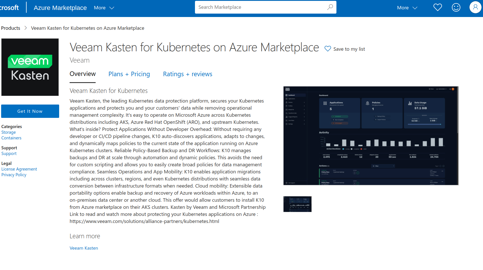Screen dimensions: 483x270
Task: Open the Containers category link
Action: pyautogui.click(x=11, y=138)
